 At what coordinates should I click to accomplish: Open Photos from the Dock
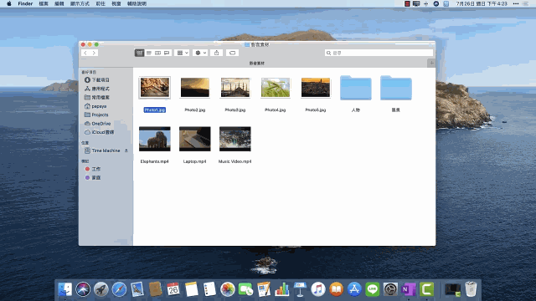pos(228,289)
